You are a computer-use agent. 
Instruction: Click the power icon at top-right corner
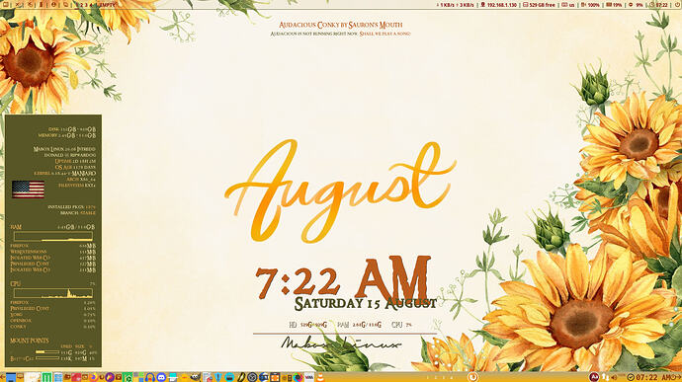(678, 5)
